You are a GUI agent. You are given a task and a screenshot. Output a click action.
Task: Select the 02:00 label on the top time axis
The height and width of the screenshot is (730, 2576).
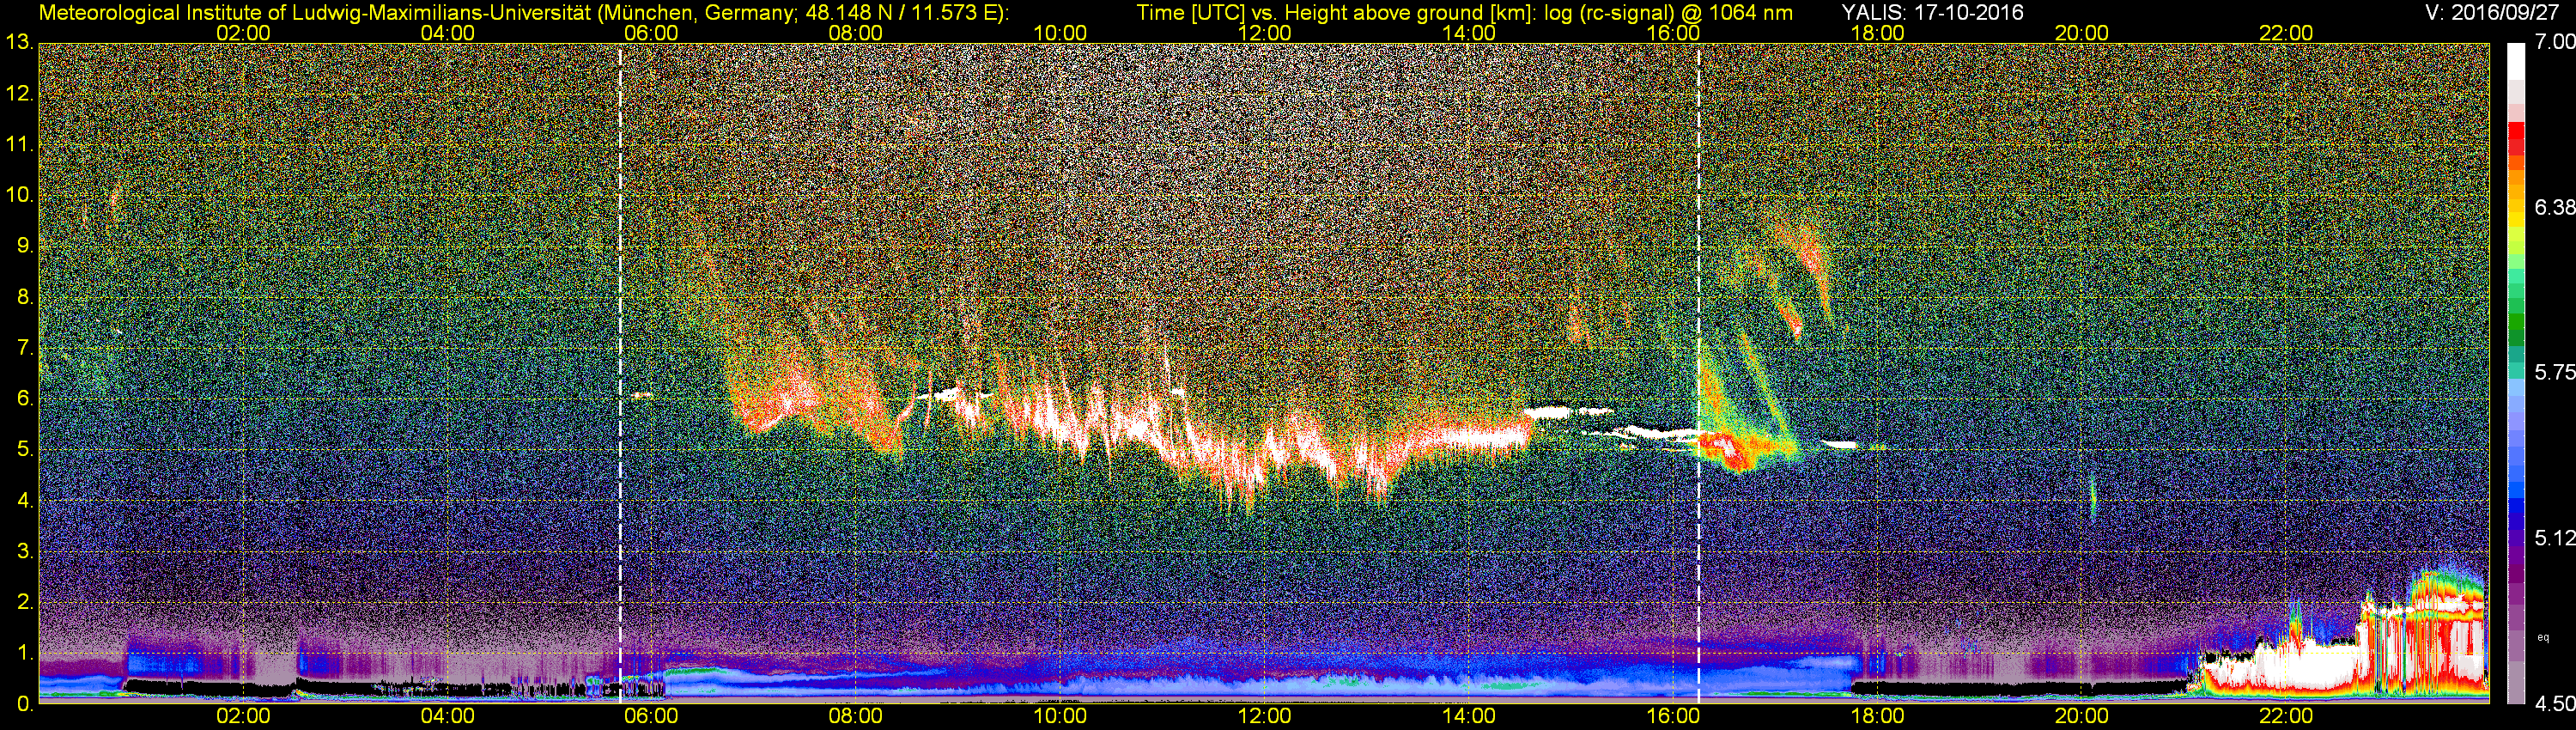pyautogui.click(x=243, y=33)
